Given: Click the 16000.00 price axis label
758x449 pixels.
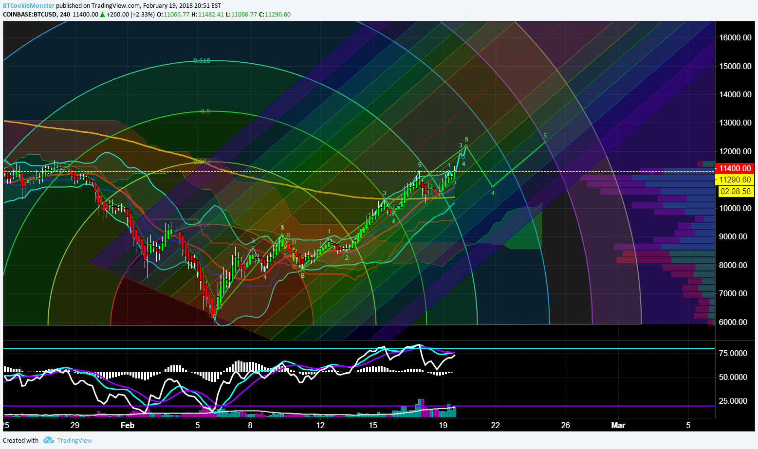Looking at the screenshot, I should click(x=735, y=37).
